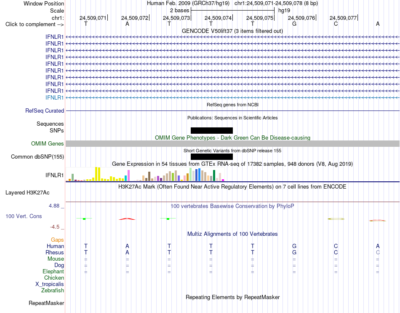
Task: Click the Common dbSNP(155) label
Action: coord(37,156)
